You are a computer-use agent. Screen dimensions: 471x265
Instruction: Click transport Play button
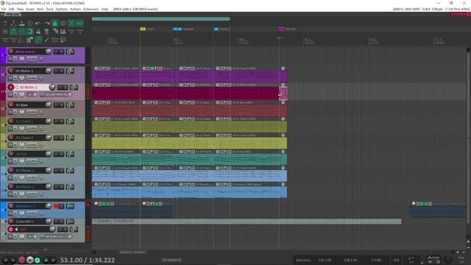point(29,260)
